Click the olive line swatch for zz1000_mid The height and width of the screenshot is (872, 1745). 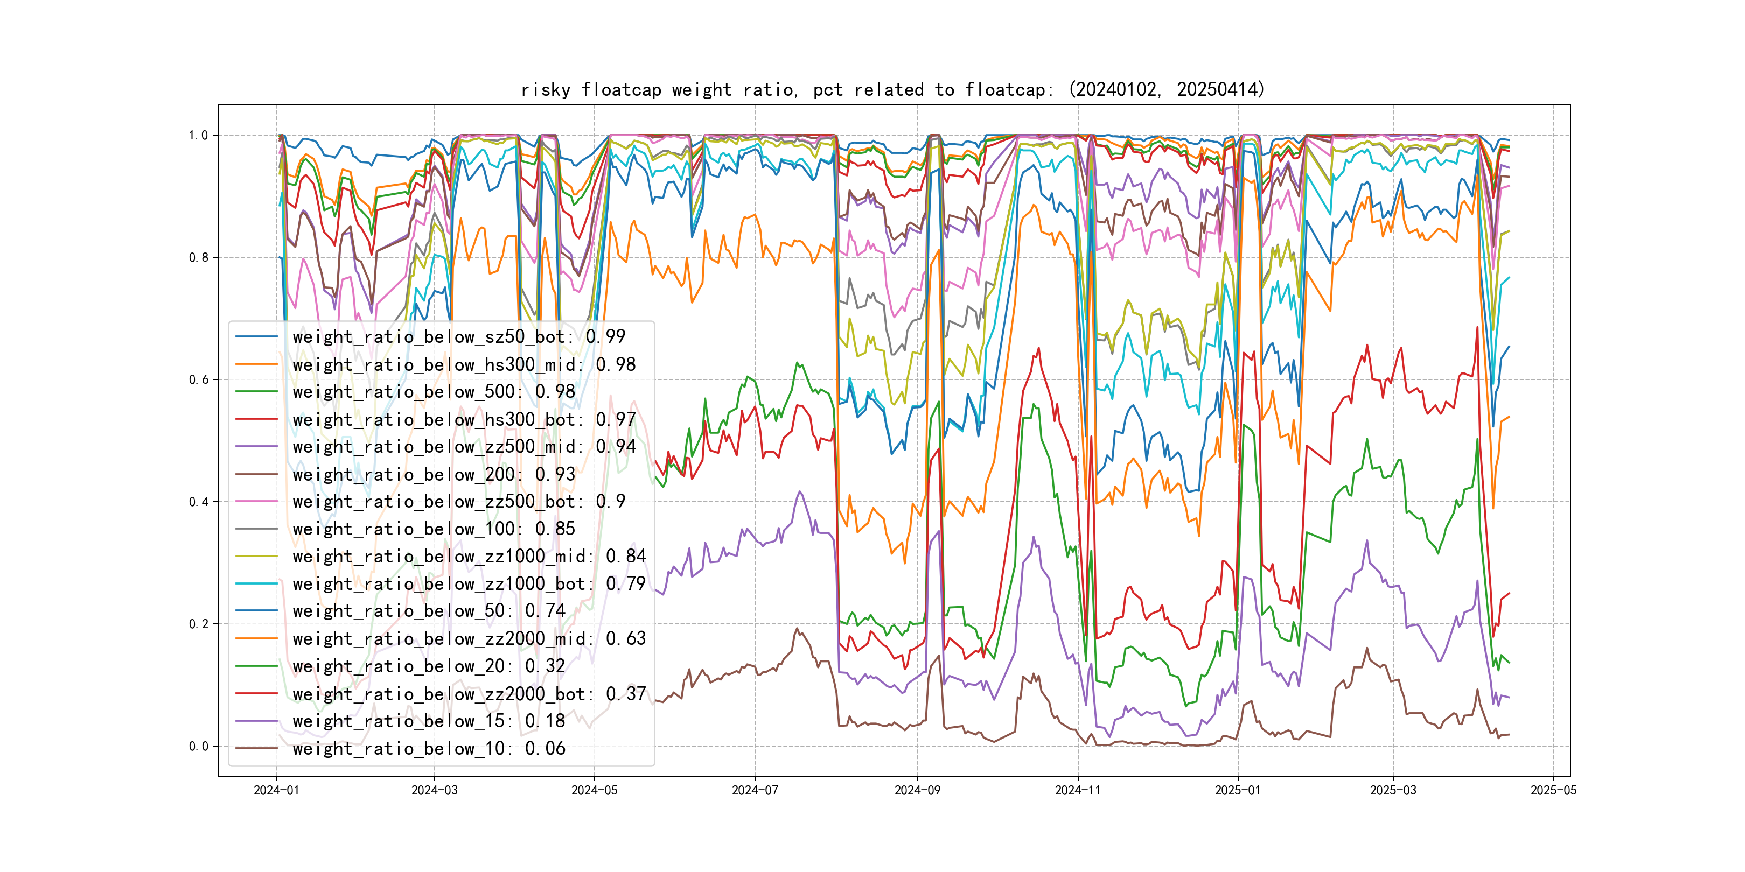[256, 556]
